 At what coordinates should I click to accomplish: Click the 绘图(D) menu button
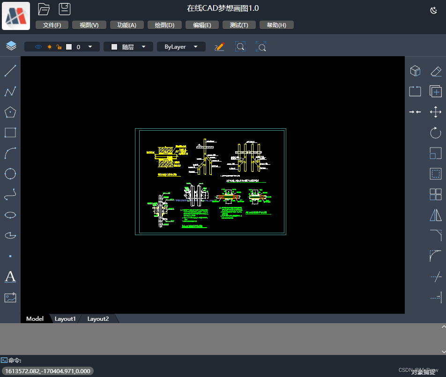tap(164, 25)
